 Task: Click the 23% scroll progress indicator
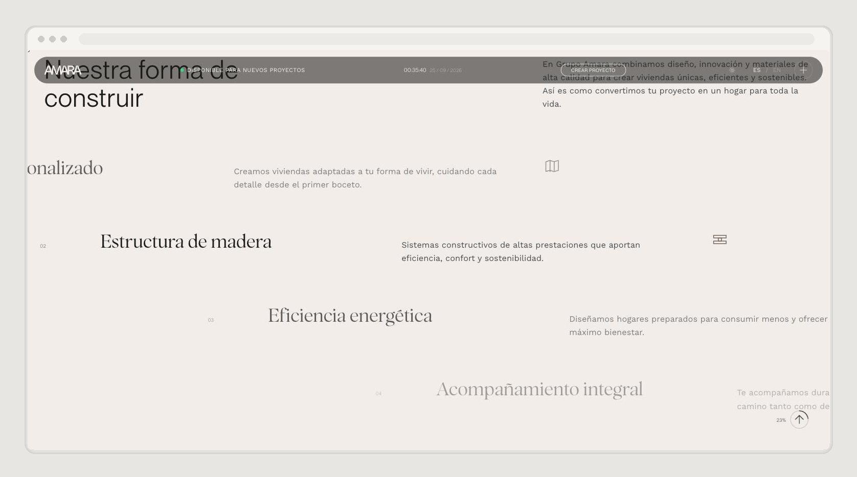click(781, 420)
